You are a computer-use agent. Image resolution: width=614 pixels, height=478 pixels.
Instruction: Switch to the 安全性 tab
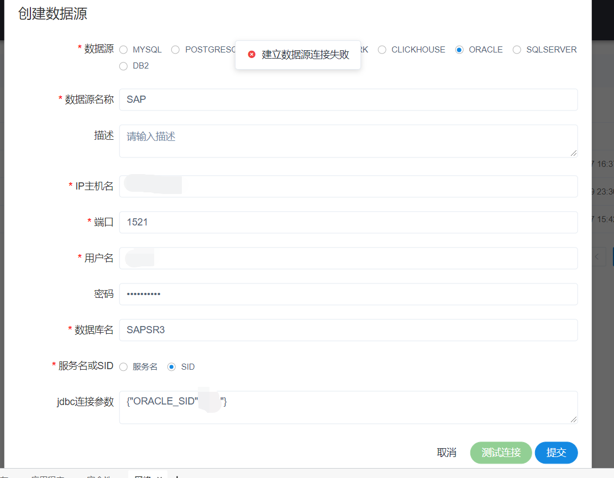(98, 476)
